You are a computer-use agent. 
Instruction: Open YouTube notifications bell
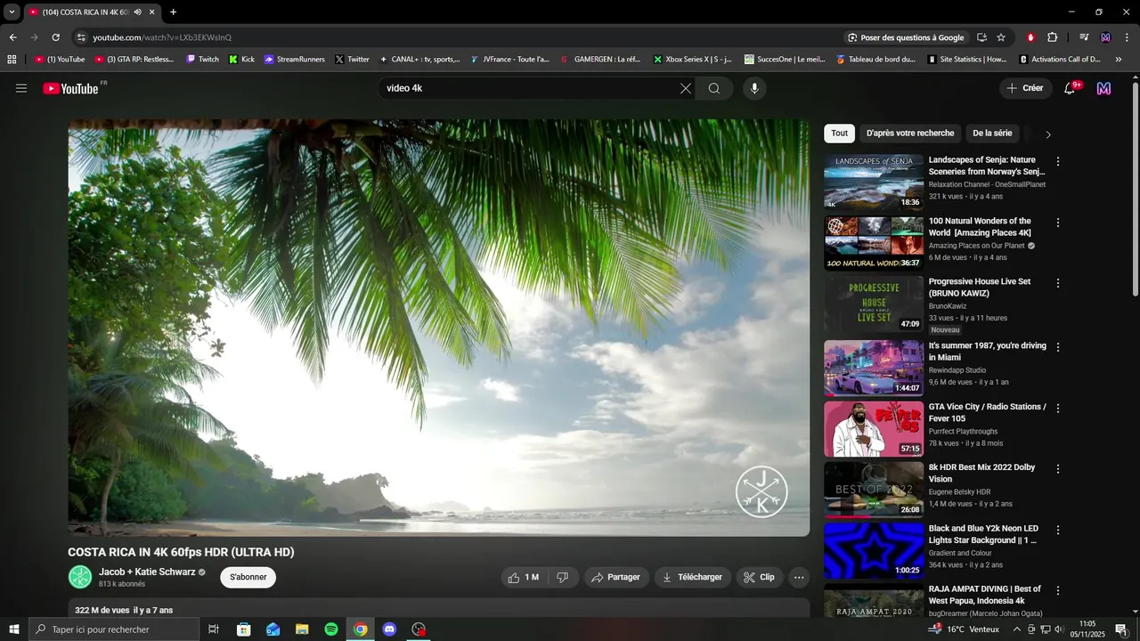pos(1071,88)
